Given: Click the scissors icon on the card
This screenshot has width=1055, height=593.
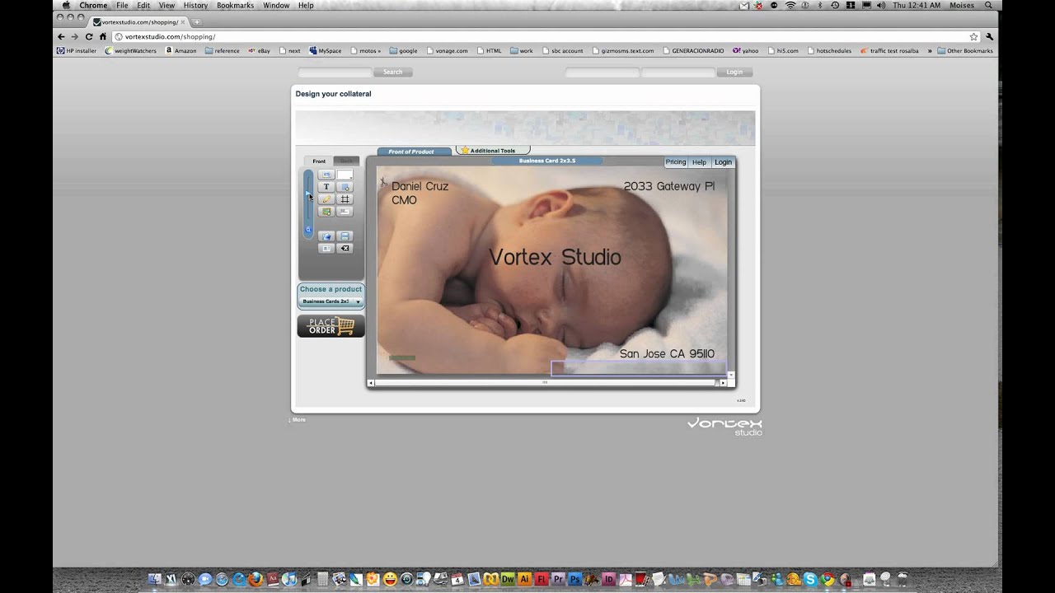Looking at the screenshot, I should pyautogui.click(x=382, y=182).
